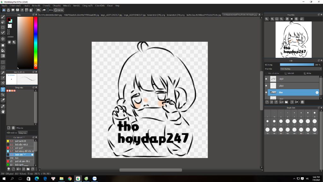
Task: Enable the Bảo vệ alpha checkbox
Action: [267, 73]
